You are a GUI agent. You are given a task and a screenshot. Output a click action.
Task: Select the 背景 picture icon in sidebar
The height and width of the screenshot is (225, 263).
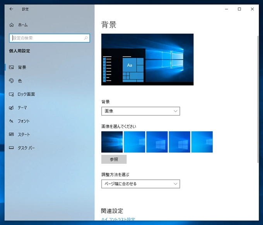point(11,67)
